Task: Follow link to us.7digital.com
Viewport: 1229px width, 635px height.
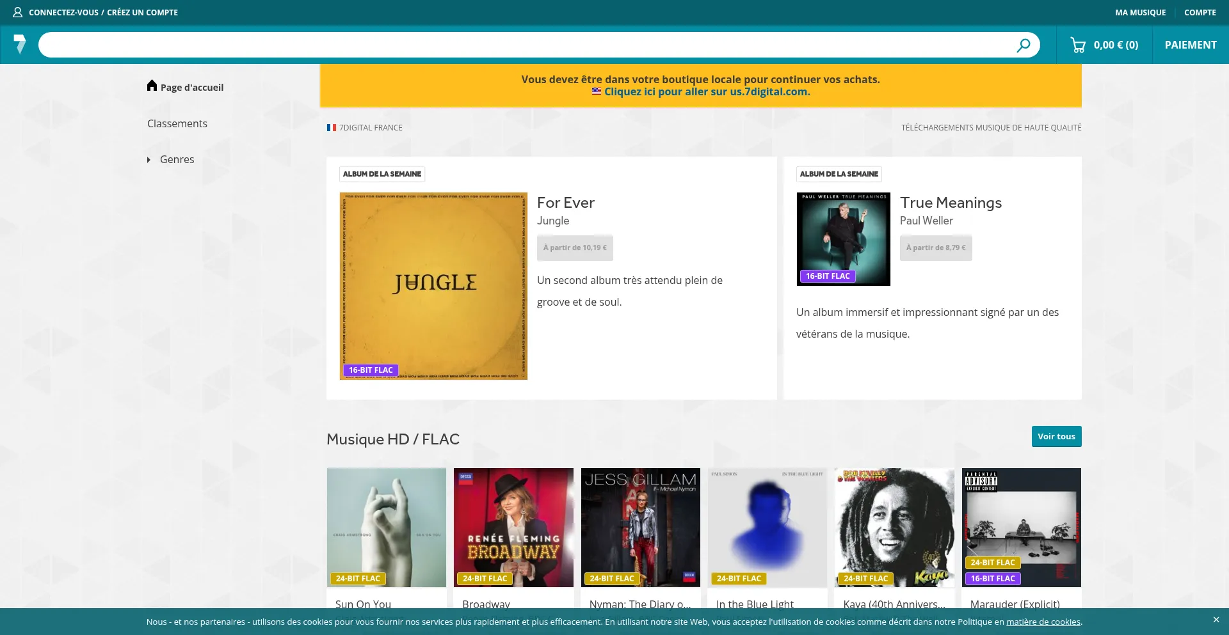Action: click(707, 91)
